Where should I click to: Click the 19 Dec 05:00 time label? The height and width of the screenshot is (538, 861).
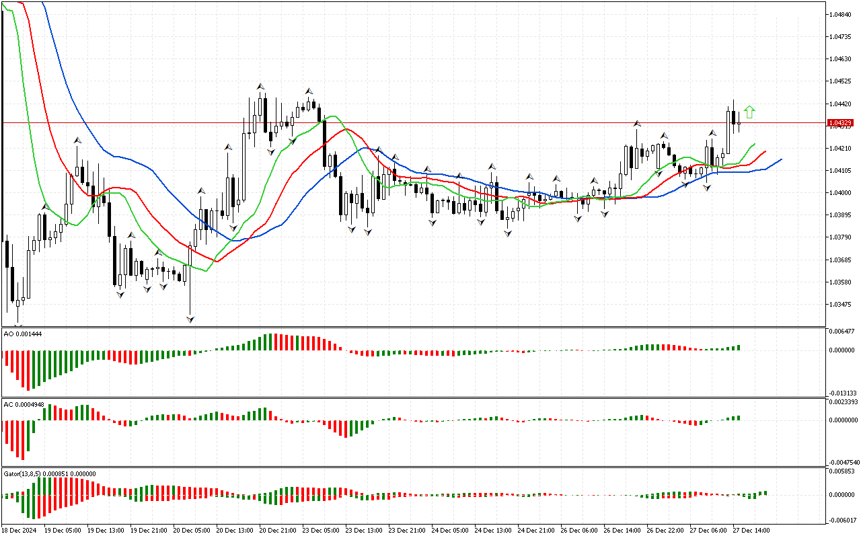tap(63, 531)
